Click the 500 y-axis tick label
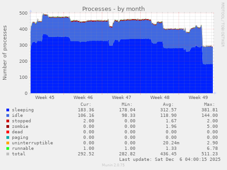Viewport: 227px width, 170px height. pyautogui.click(x=23, y=13)
